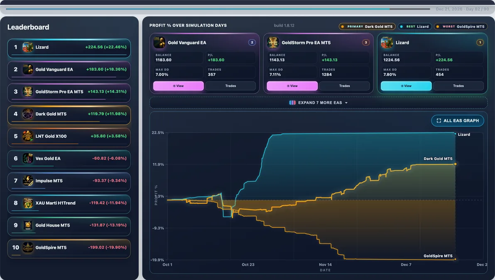Click the Lizard avatar icon in leaderboard
Viewport: 495px width, 280px height.
point(28,47)
